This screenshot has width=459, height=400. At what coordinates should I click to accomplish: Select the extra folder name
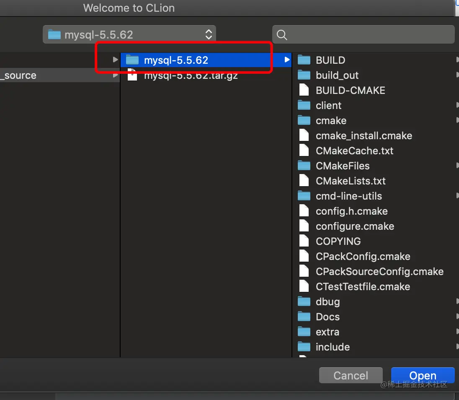(x=327, y=332)
